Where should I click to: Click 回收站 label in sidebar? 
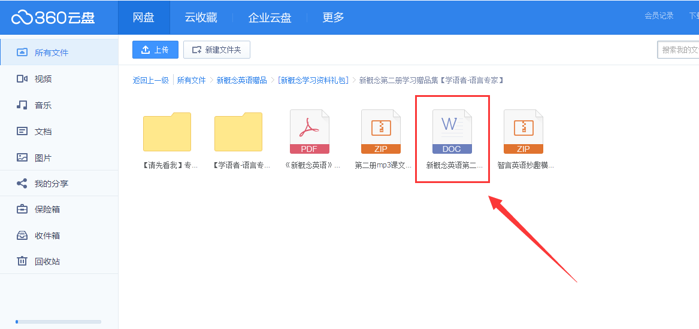[x=47, y=262]
